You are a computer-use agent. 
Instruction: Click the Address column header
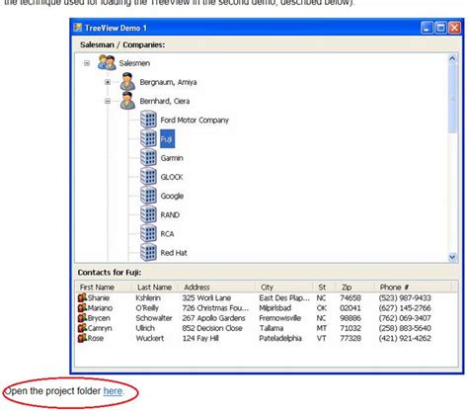click(216, 287)
